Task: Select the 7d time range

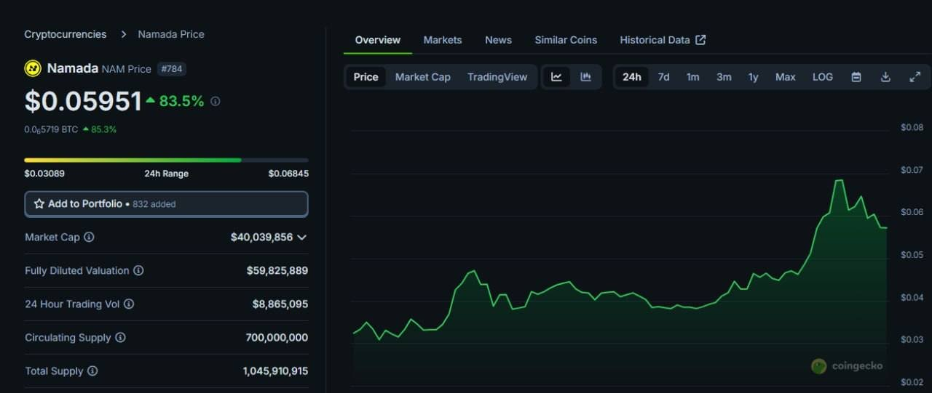Action: [x=663, y=77]
